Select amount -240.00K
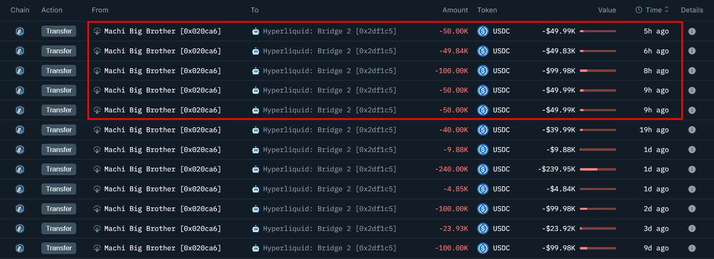The image size is (714, 259). [451, 169]
